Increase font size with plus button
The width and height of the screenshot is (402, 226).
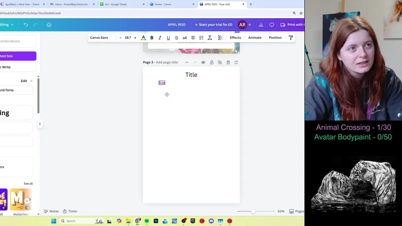135,38
